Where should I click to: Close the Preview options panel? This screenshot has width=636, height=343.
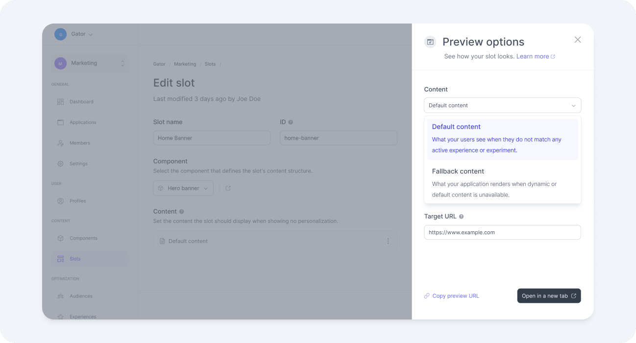tap(578, 40)
